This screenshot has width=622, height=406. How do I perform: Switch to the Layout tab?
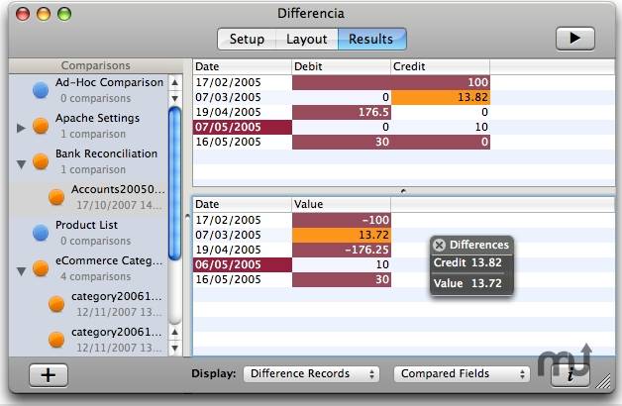pos(307,39)
